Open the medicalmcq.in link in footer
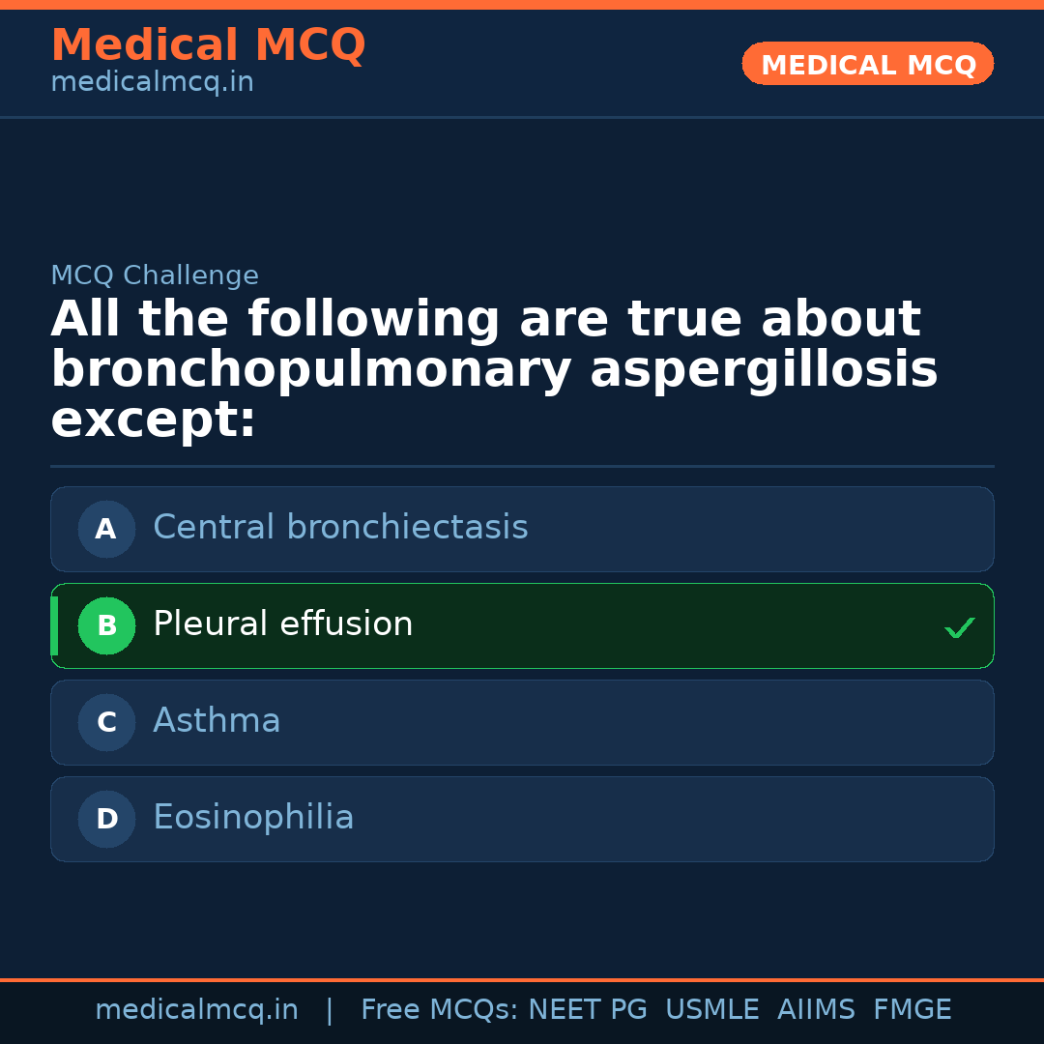 click(196, 1010)
